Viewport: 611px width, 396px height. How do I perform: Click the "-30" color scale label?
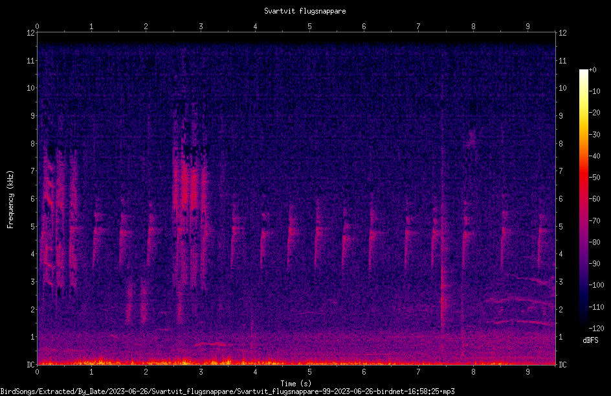coord(594,135)
